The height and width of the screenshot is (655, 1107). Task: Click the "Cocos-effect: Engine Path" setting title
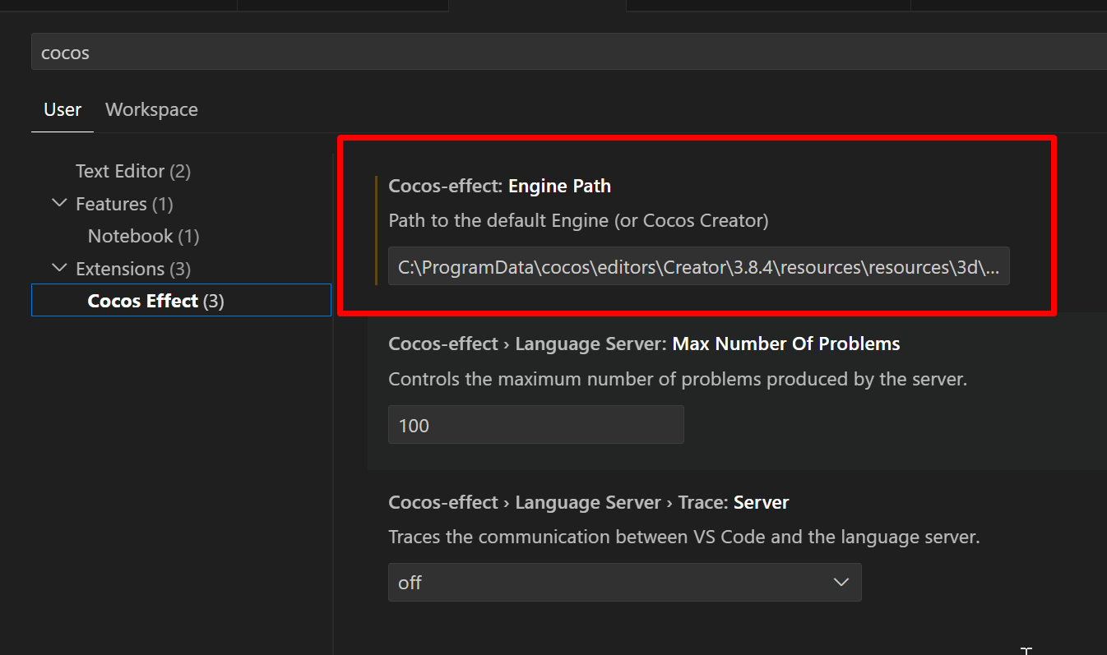coord(500,186)
